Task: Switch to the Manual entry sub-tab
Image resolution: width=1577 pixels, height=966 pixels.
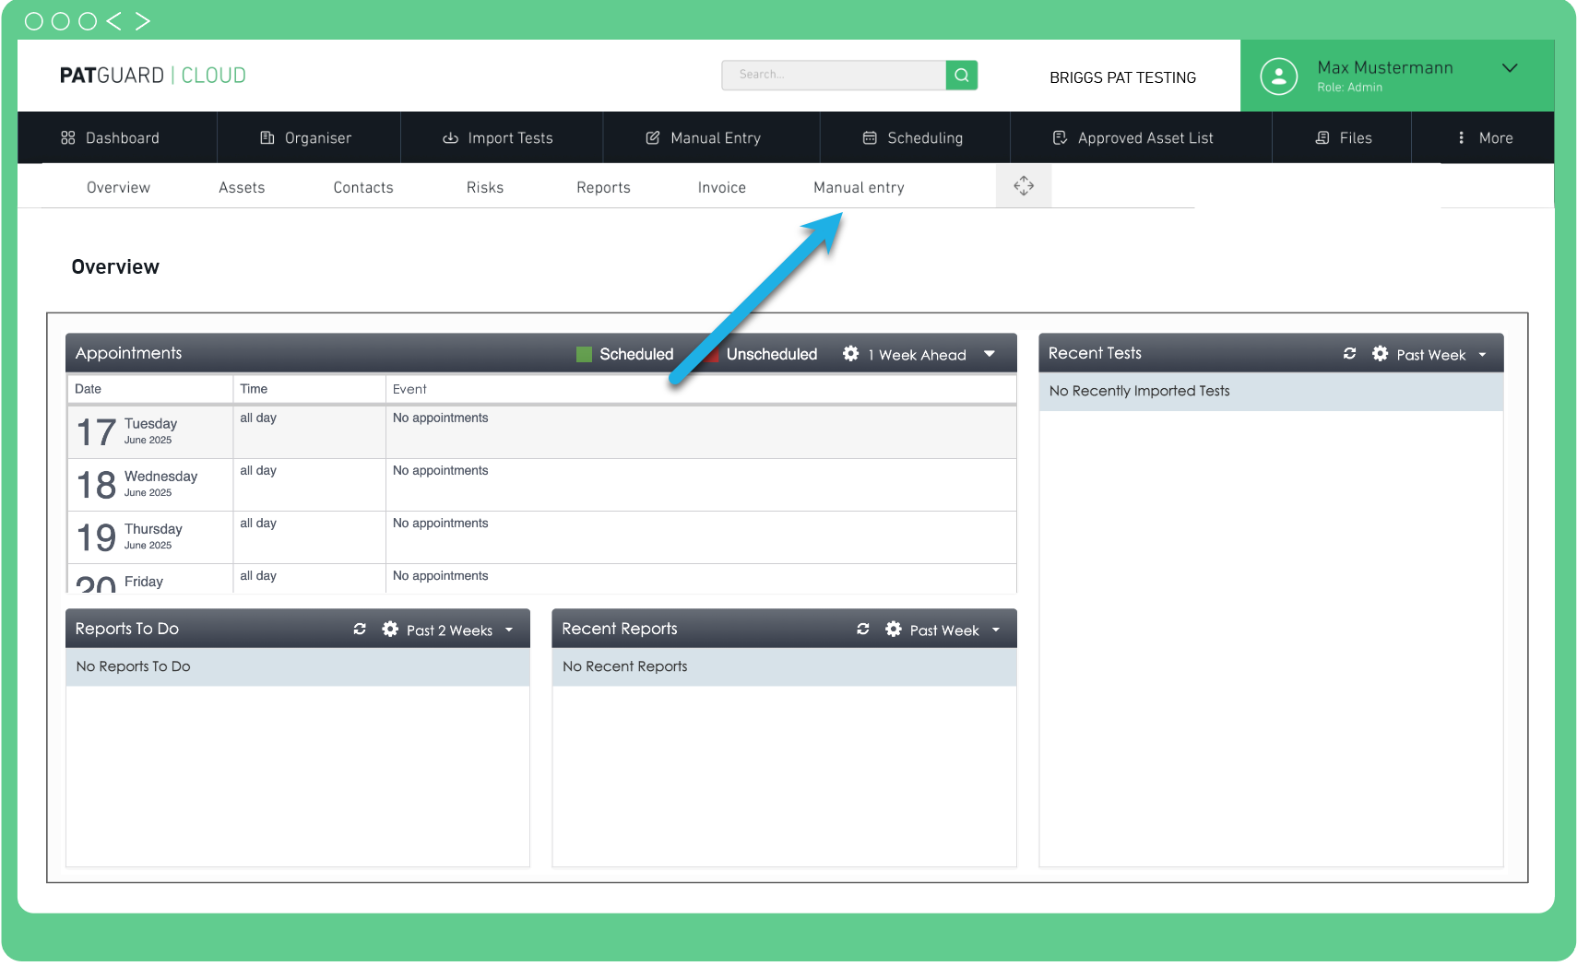Action: 859,187
